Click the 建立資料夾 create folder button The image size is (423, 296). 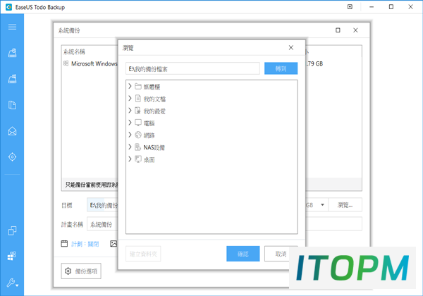[x=143, y=254]
